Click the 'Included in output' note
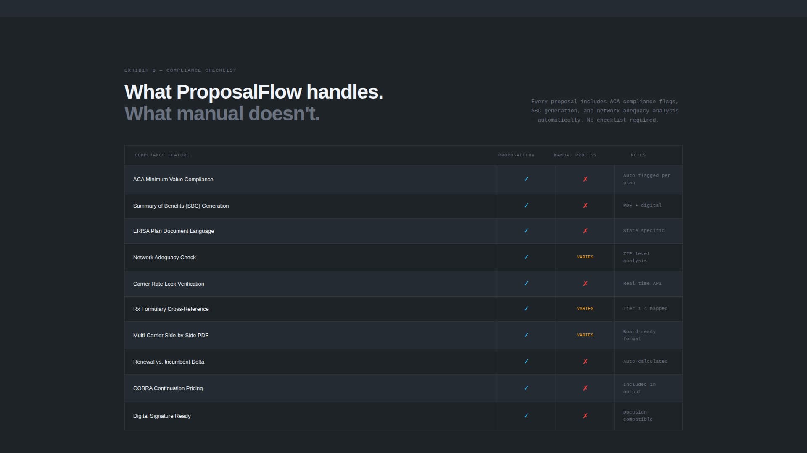 click(x=639, y=388)
